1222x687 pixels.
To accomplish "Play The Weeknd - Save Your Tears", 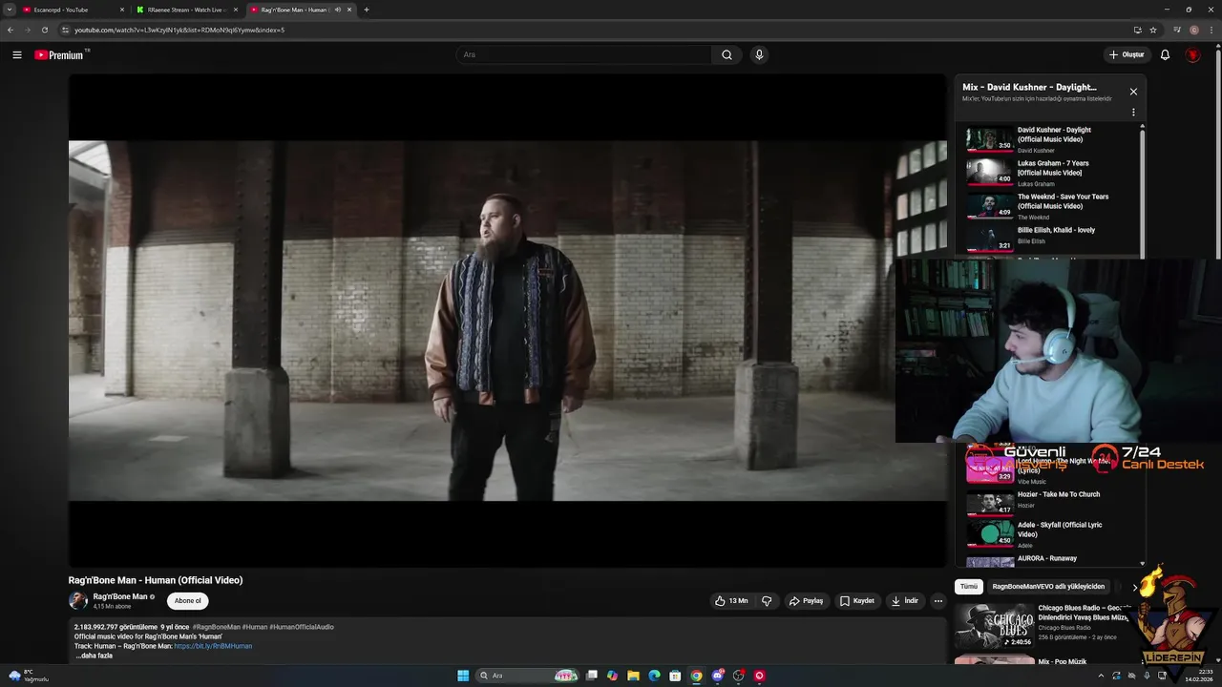I will click(1049, 206).
